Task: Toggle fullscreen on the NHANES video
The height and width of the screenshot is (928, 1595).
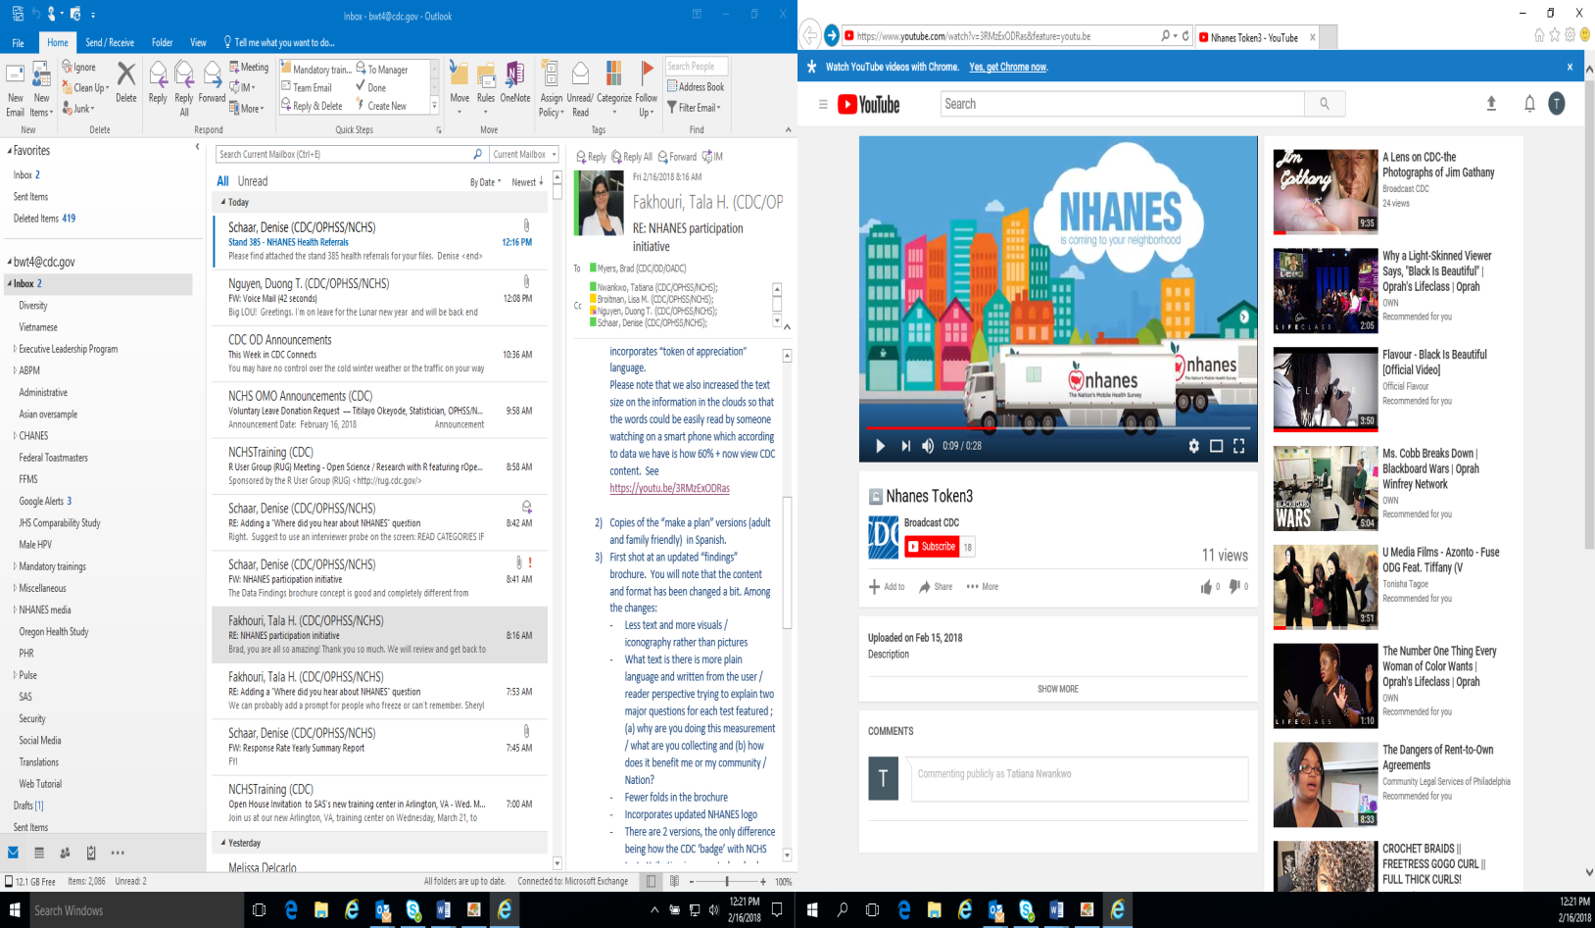Action: coord(1238,446)
